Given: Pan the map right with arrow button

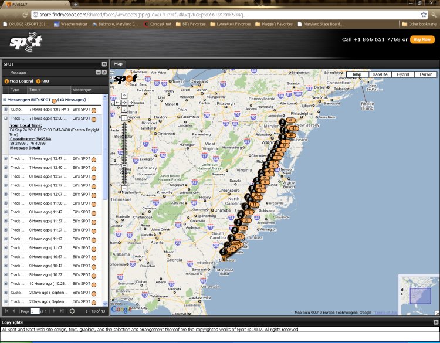Looking at the screenshot, I should pos(131,103).
